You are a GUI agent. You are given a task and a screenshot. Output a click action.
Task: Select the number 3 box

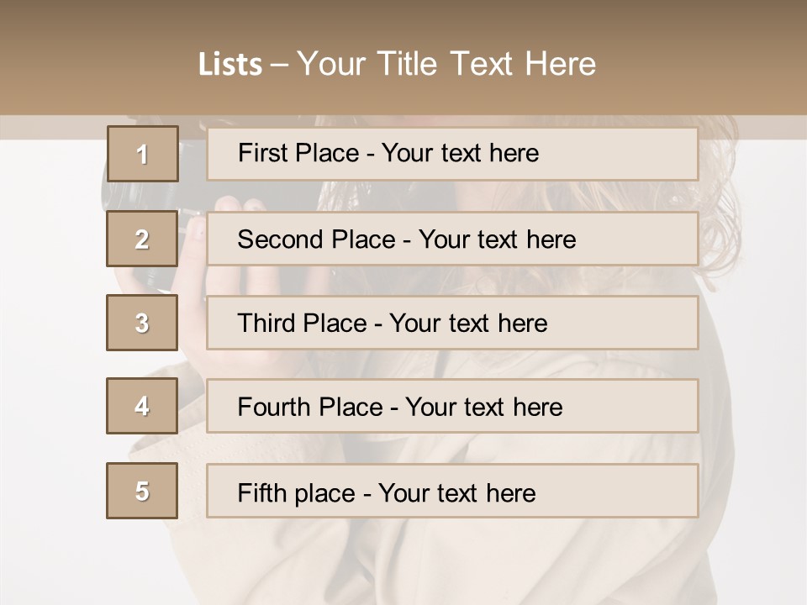142,323
